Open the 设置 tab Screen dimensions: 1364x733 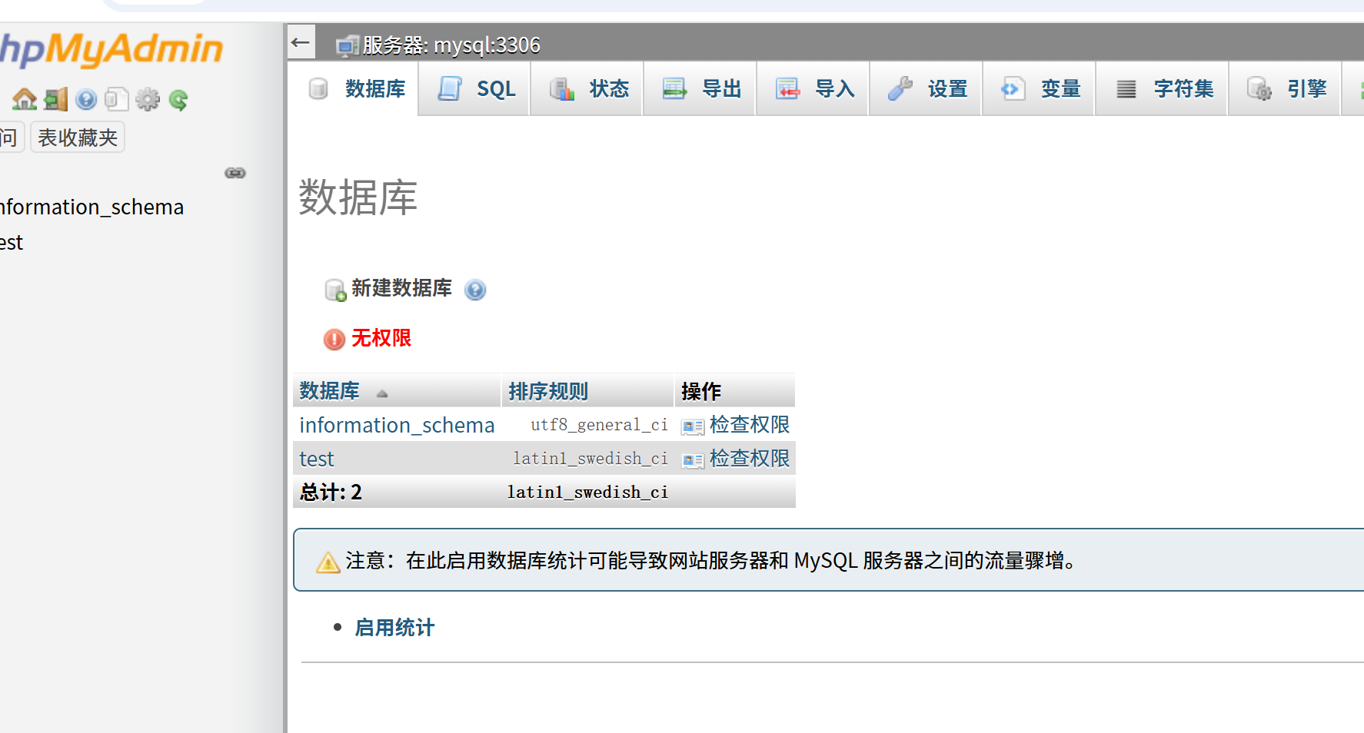tap(927, 88)
